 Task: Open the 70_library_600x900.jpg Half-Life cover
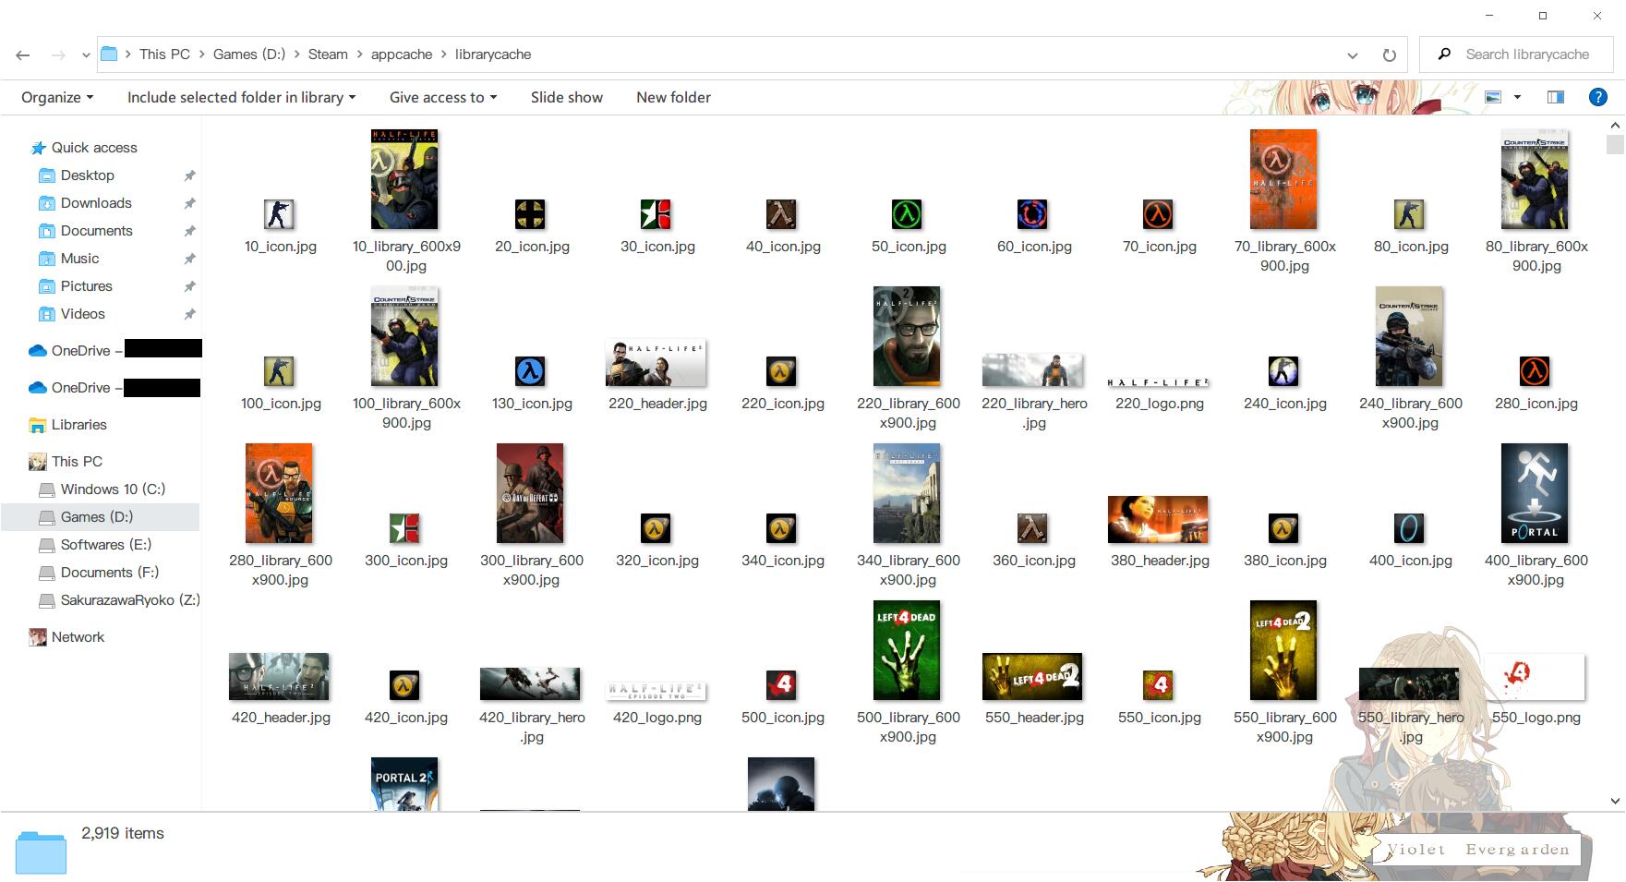tap(1283, 179)
